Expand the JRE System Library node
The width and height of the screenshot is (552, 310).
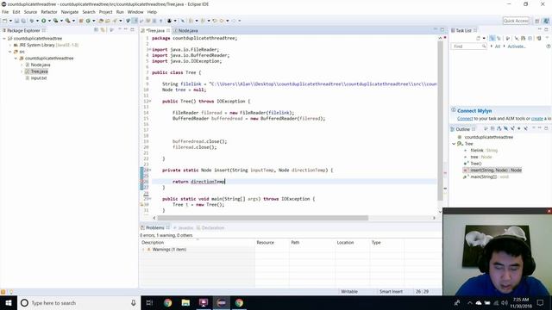[10, 45]
